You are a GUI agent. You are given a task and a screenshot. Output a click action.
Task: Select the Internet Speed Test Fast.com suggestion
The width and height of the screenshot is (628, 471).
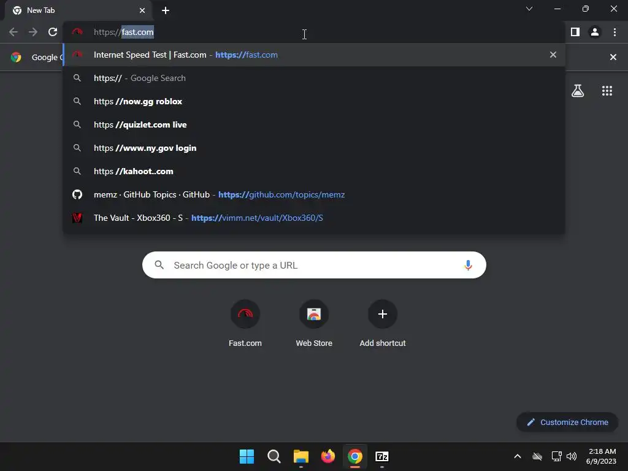(x=314, y=55)
